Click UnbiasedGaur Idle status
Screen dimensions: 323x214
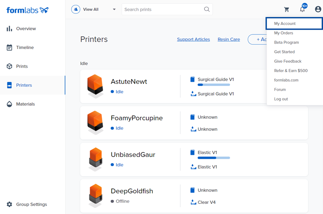pyautogui.click(x=117, y=165)
